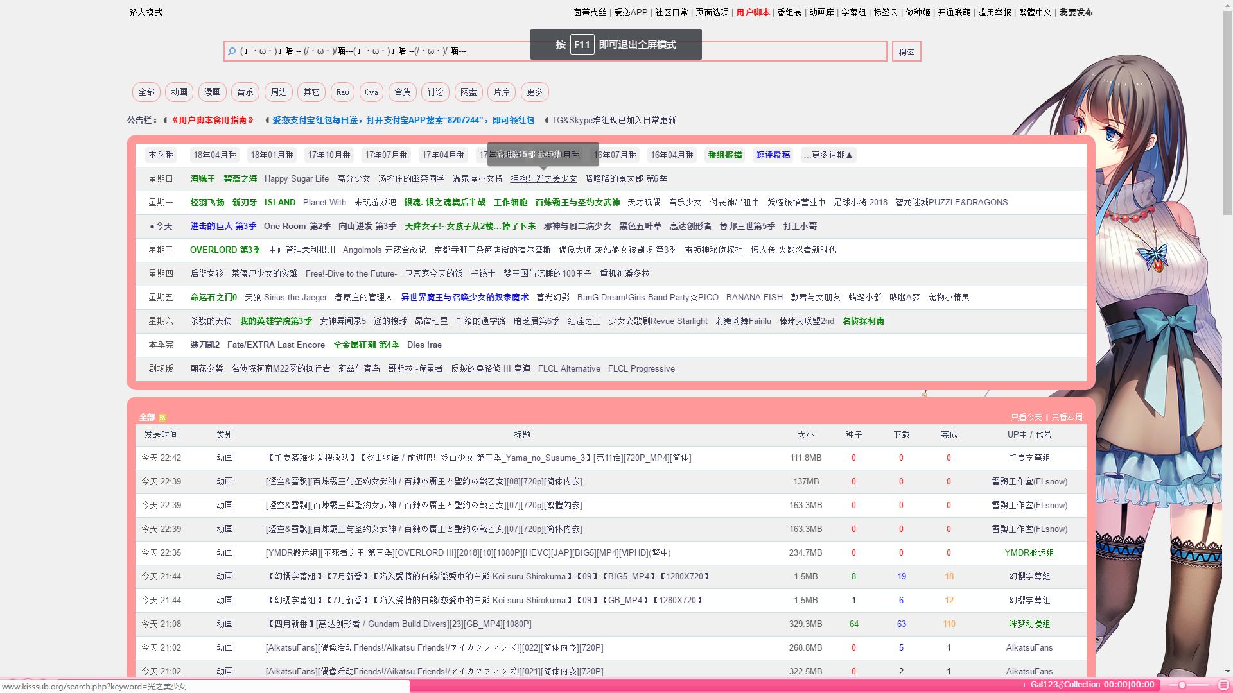
Task: Toggle 路人模式 in the top-left corner
Action: 146,12
